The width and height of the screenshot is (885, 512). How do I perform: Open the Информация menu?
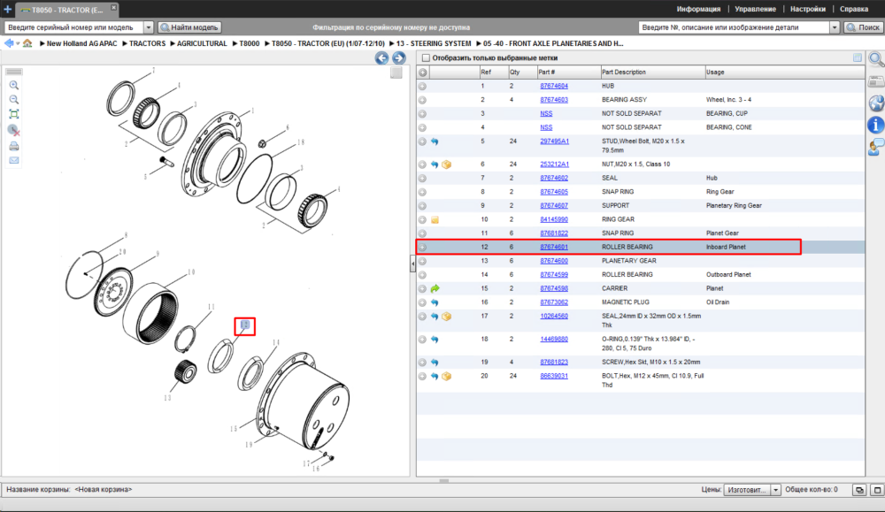[698, 9]
